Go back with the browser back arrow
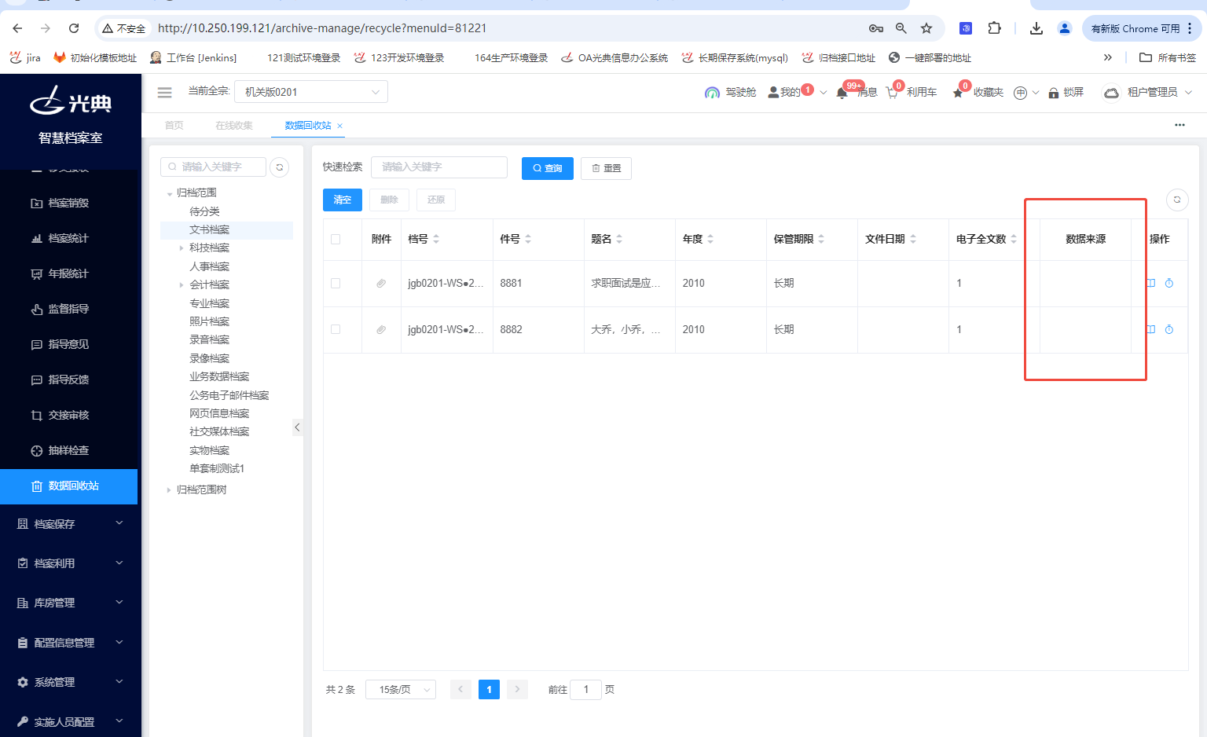 [17, 28]
